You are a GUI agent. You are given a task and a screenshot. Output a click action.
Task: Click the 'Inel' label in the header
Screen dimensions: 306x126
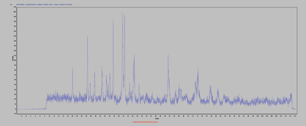pyautogui.click(x=11, y=5)
